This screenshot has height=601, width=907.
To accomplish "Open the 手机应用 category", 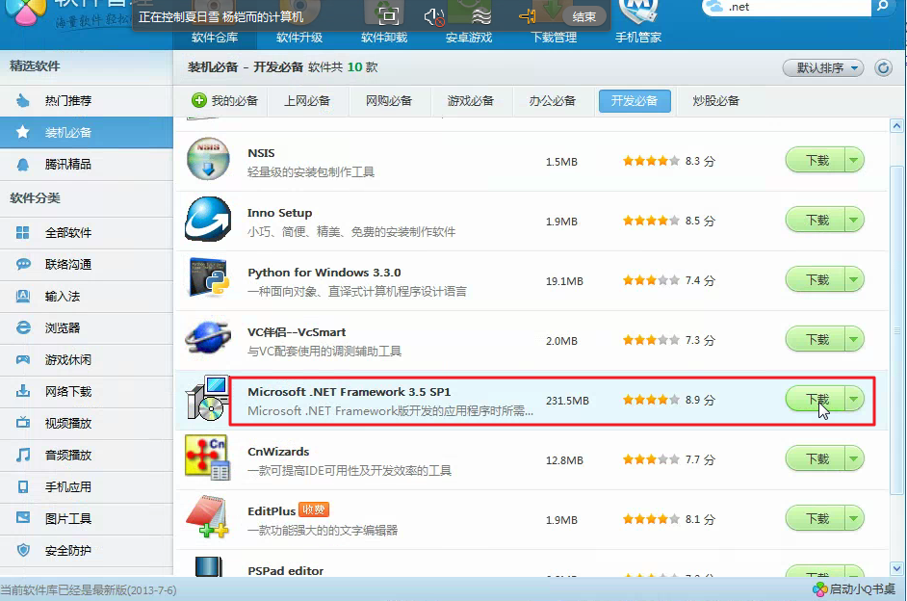I will [87, 487].
